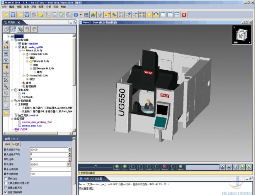Click the 最大进给(FPM) field showing 20000
Viewport: 255px width, 195px height.
pyautogui.click(x=49, y=150)
